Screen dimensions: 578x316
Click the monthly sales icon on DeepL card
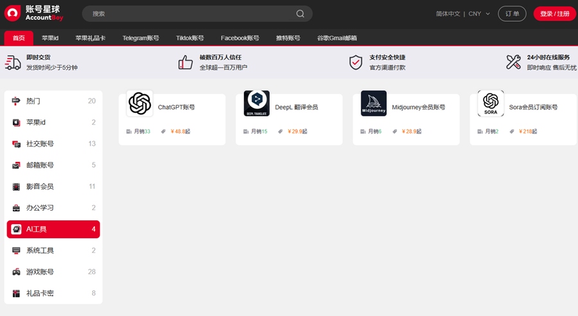(246, 131)
